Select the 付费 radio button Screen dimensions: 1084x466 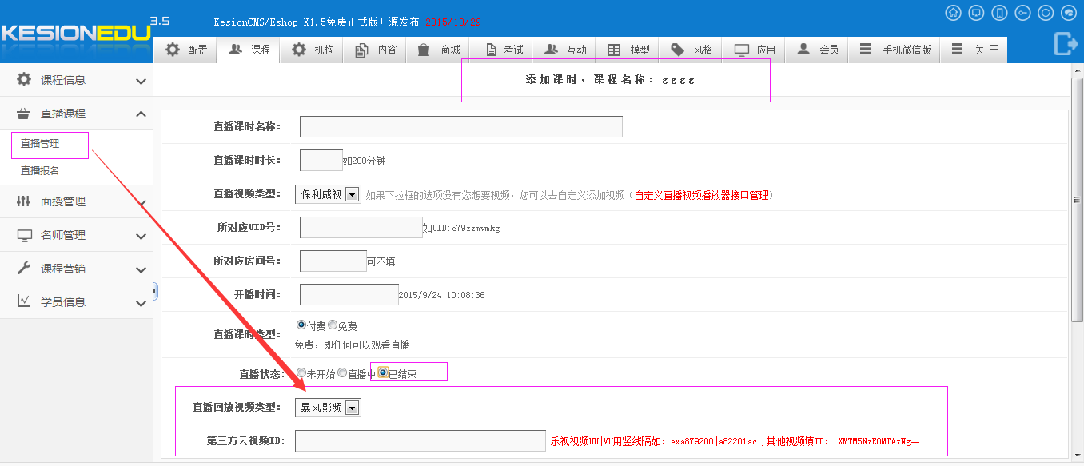301,325
